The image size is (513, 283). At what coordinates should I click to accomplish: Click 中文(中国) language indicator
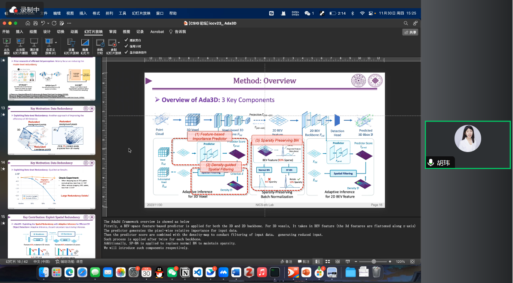(x=42, y=262)
